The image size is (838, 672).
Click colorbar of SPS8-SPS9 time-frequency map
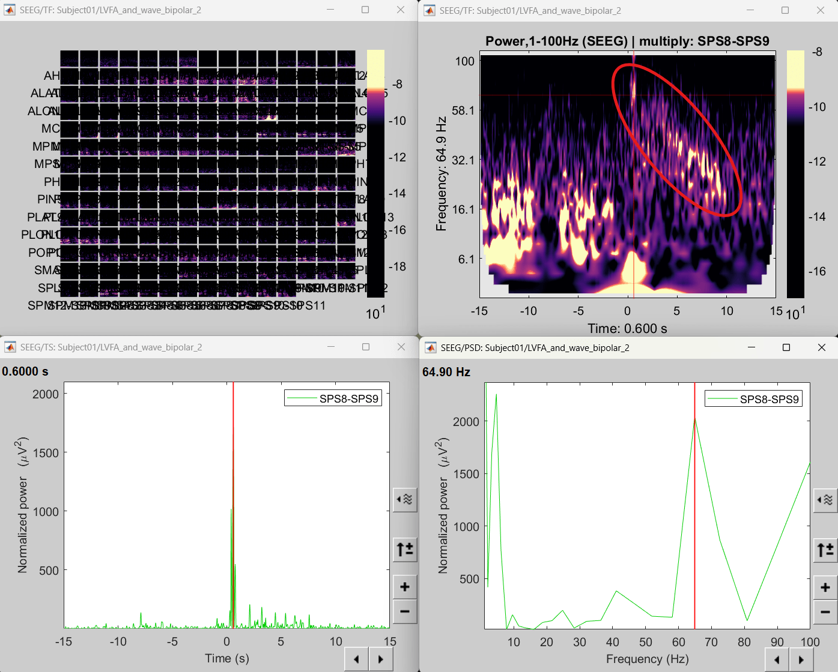pyautogui.click(x=795, y=174)
